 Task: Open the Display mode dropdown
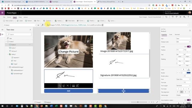point(183,42)
